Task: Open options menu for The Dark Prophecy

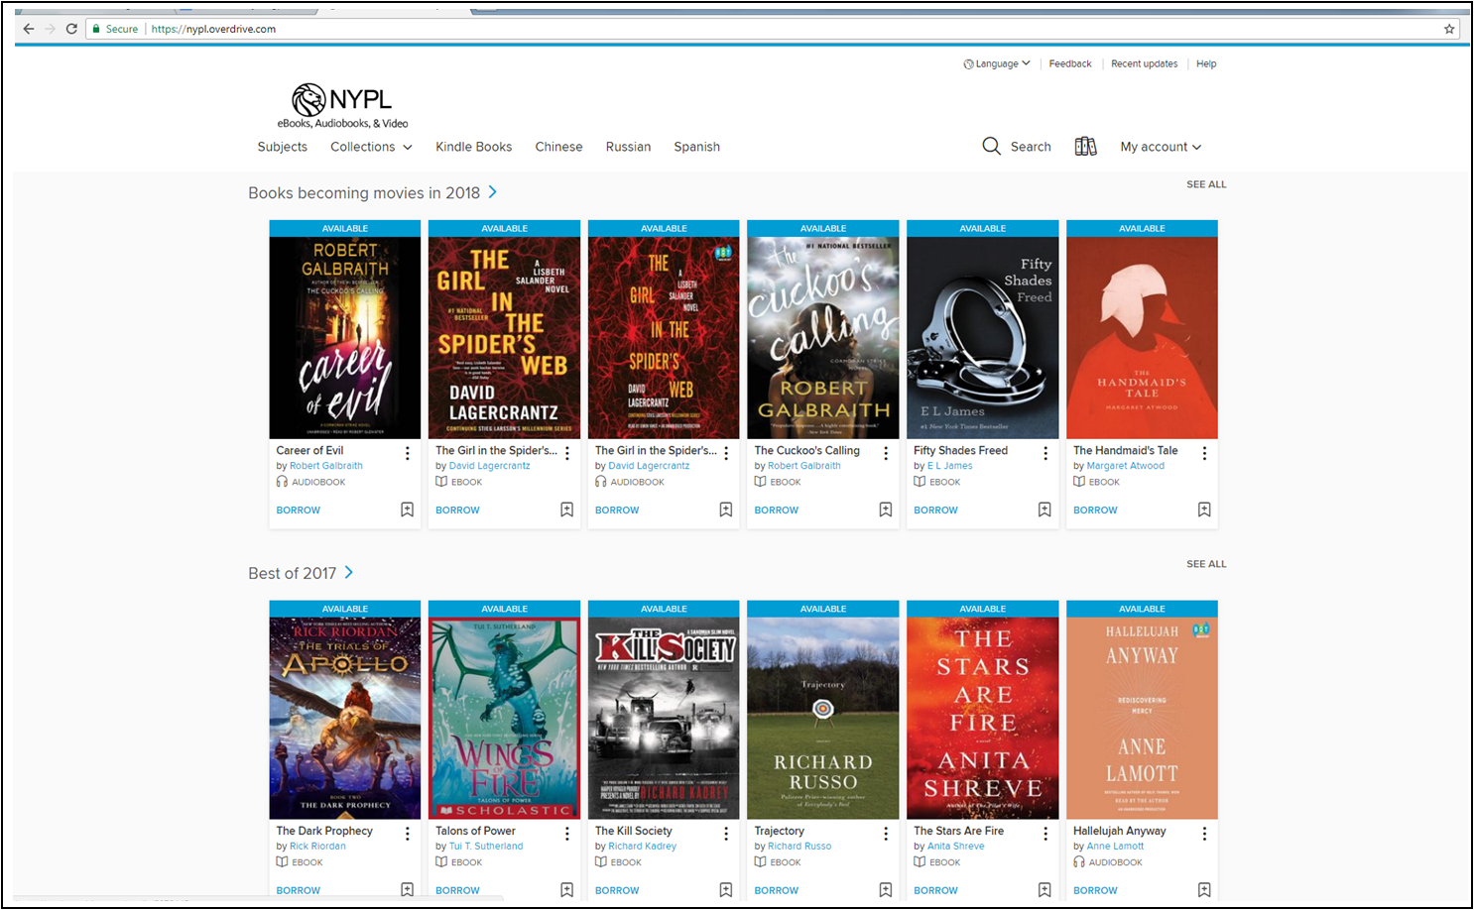Action: (408, 834)
